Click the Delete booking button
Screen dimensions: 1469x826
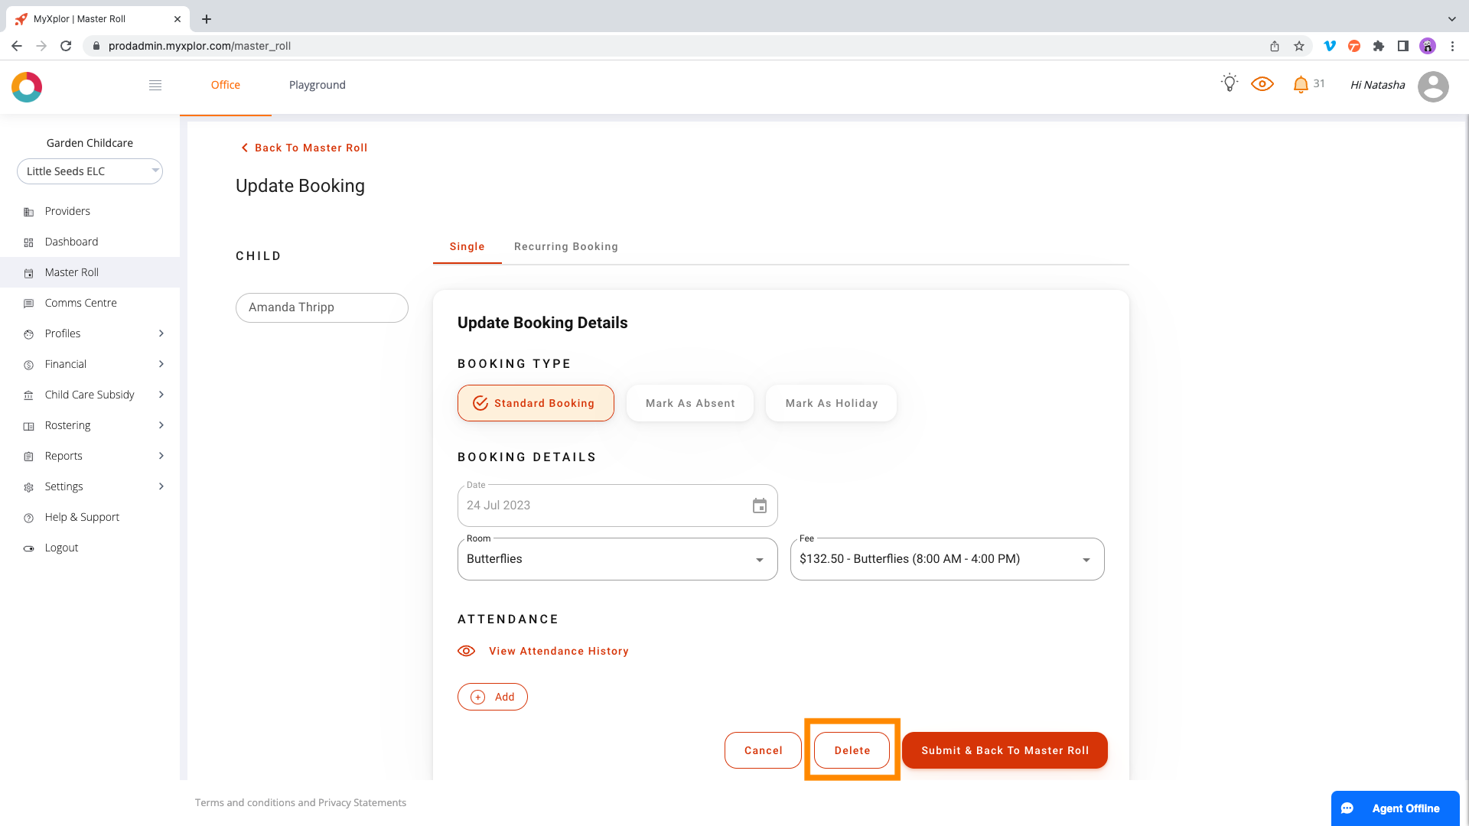(852, 750)
